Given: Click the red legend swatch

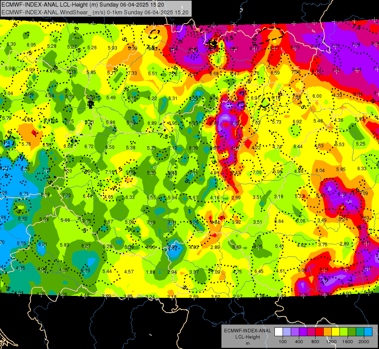Looking at the screenshot, I should (x=319, y=332).
